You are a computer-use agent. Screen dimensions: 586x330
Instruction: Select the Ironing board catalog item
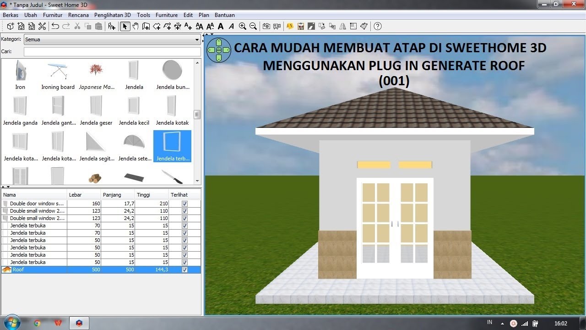[x=58, y=75]
